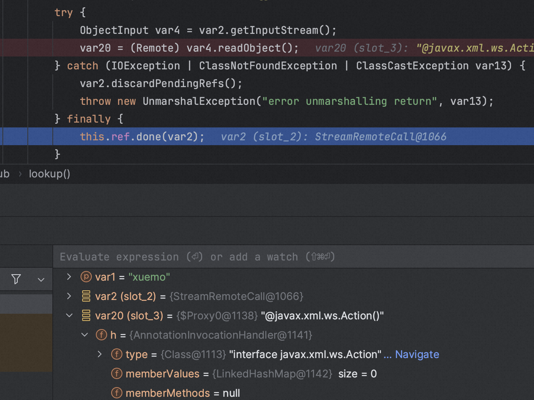Click the field icon beside type

click(x=117, y=354)
